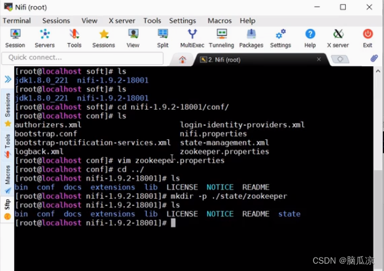The width and height of the screenshot is (384, 271).
Task: Click 'state-management.xml' text
Action: click(224, 143)
